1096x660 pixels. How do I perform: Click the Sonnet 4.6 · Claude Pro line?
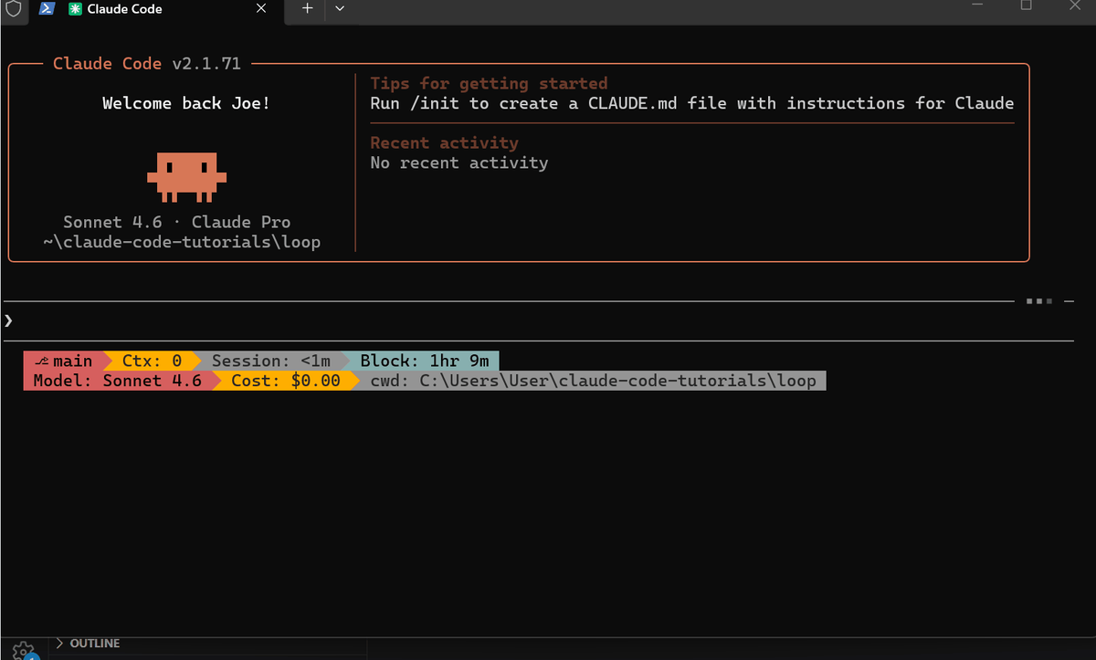pyautogui.click(x=176, y=222)
